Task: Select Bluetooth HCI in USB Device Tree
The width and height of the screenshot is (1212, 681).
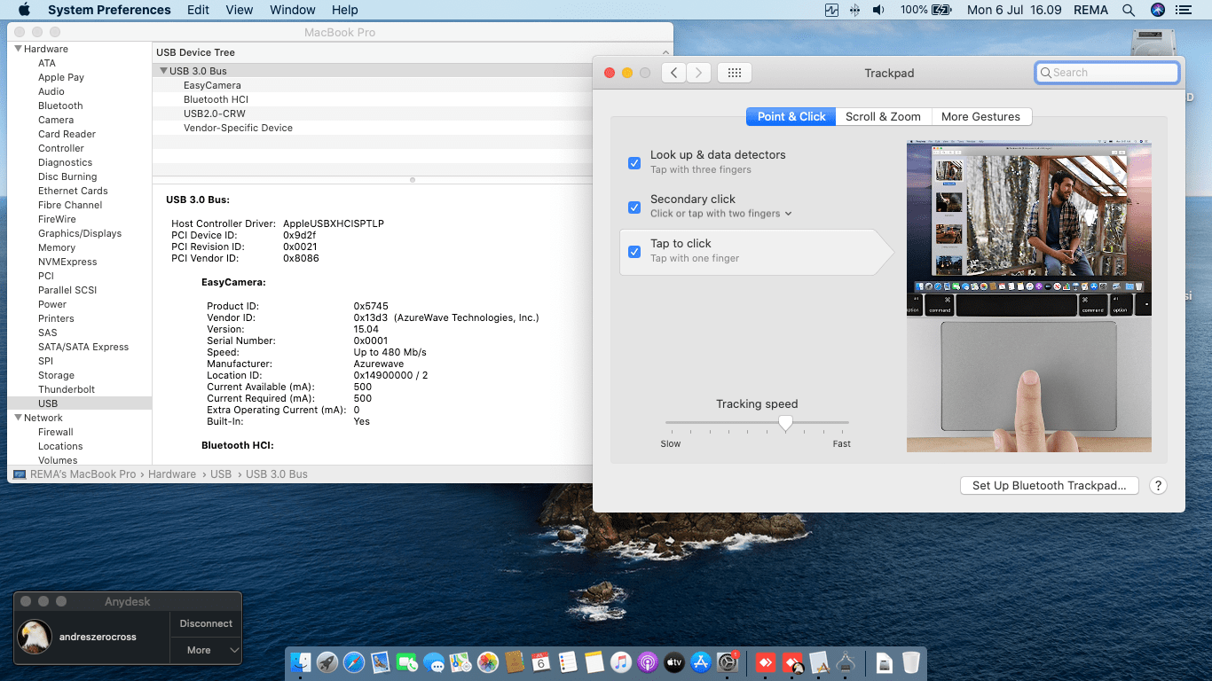Action: click(216, 99)
